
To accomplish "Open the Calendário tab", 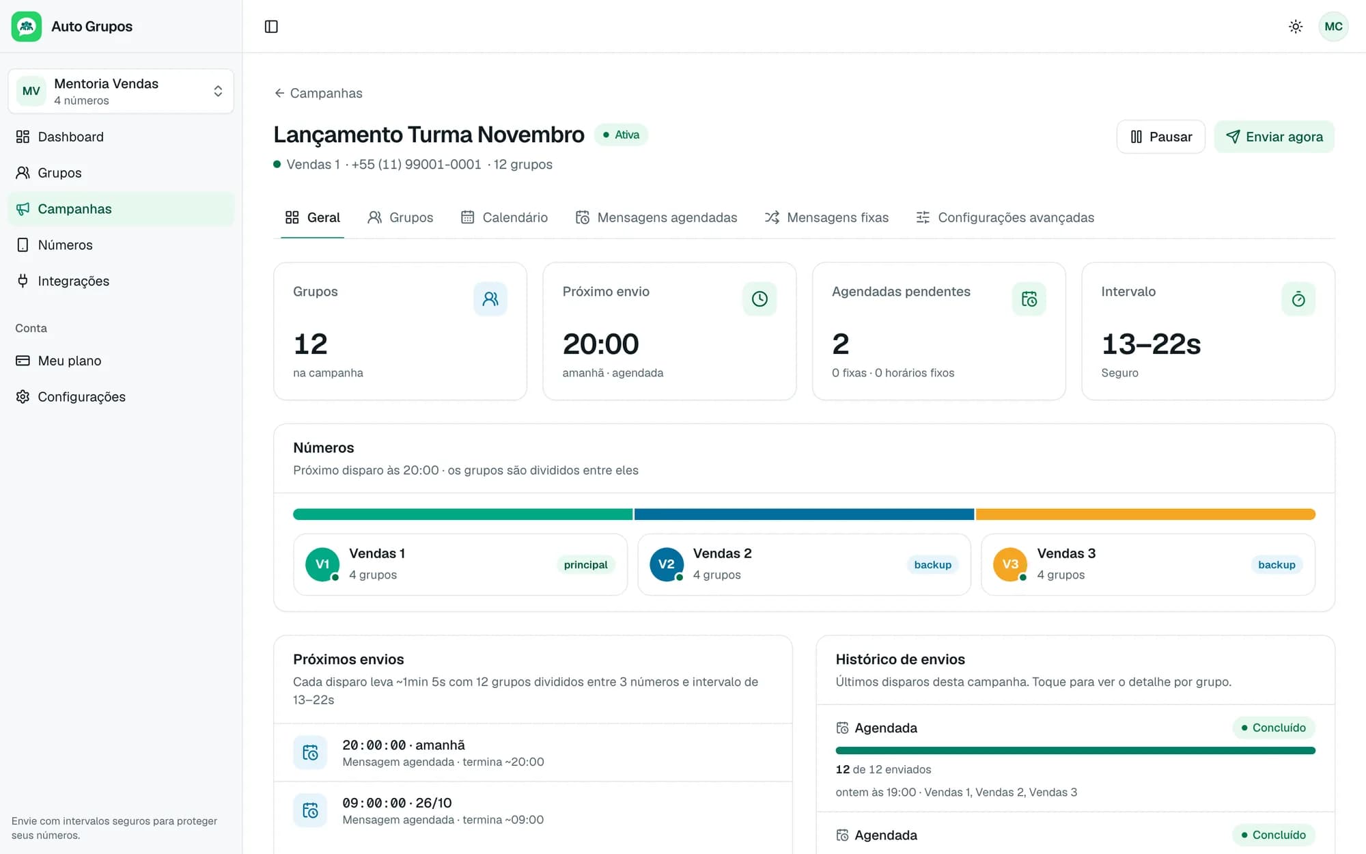I will click(504, 217).
